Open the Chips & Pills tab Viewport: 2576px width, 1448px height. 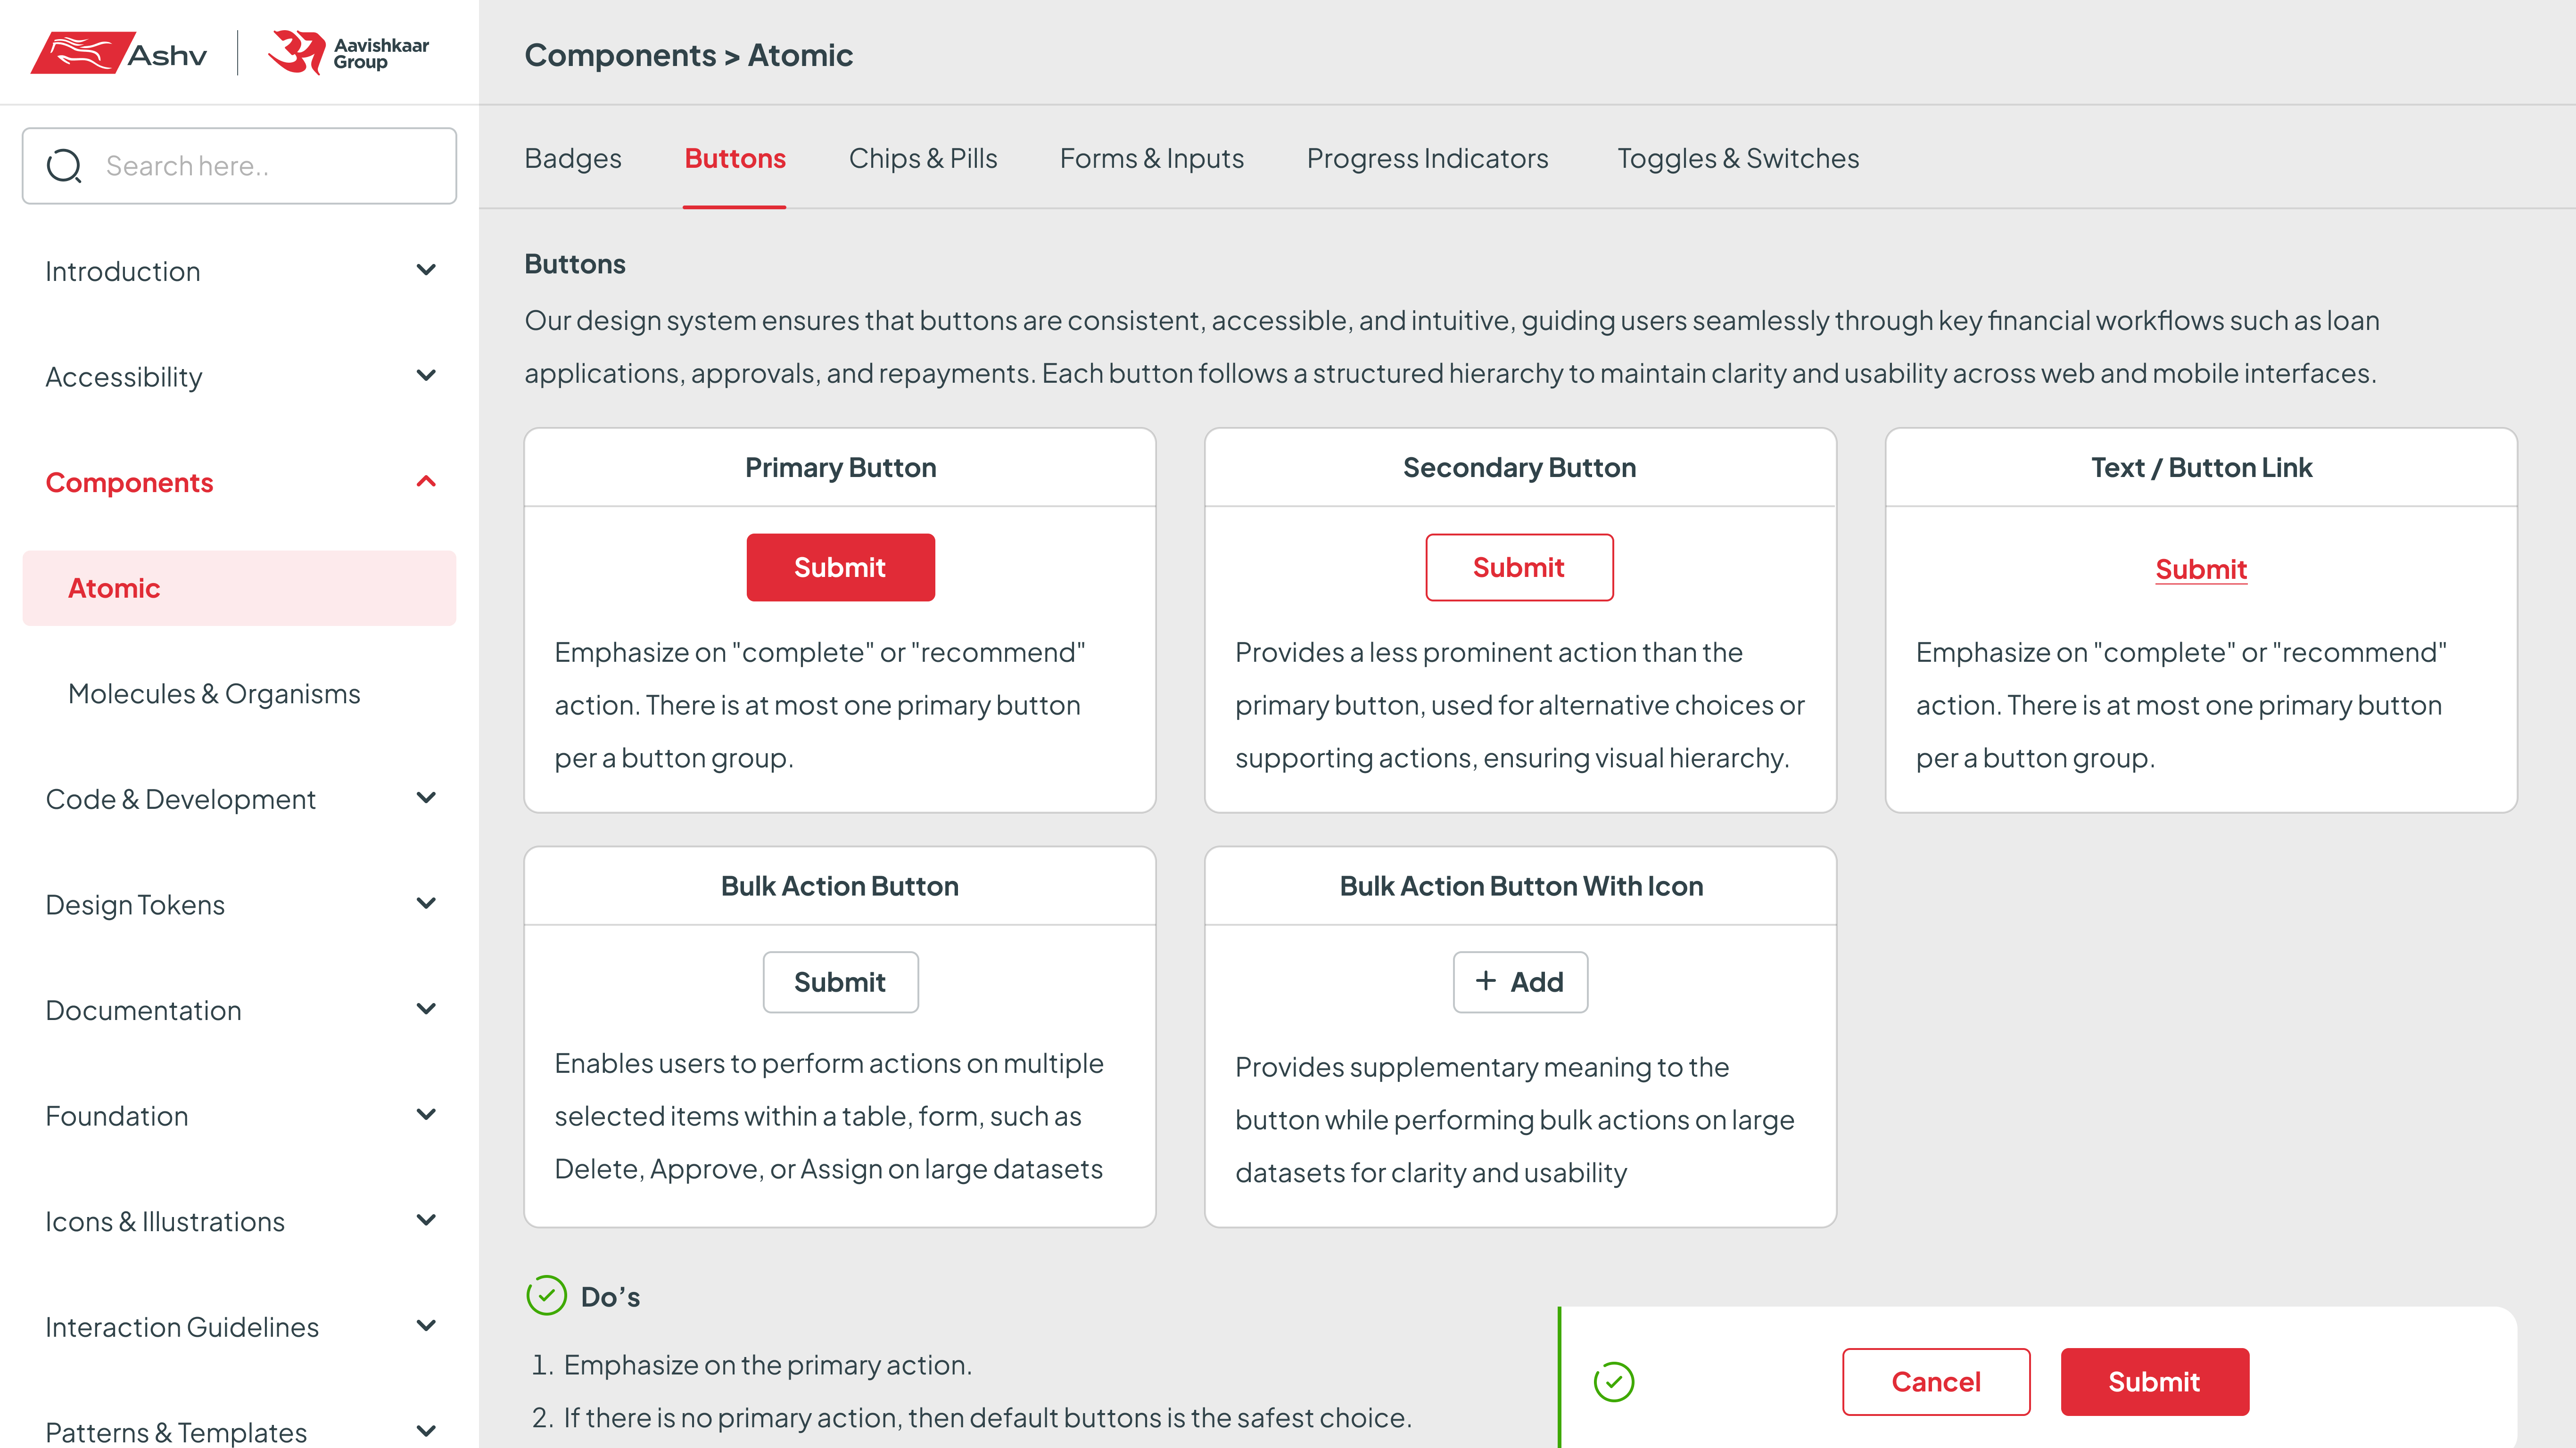point(922,158)
